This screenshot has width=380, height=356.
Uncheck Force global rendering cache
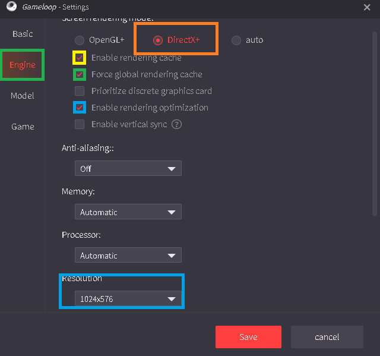pyautogui.click(x=80, y=74)
